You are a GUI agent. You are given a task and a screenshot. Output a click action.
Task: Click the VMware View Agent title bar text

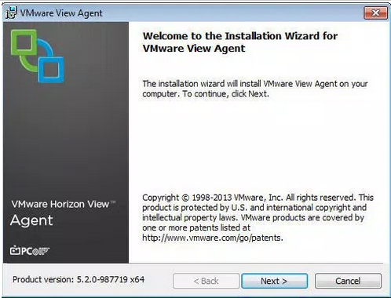[61, 13]
